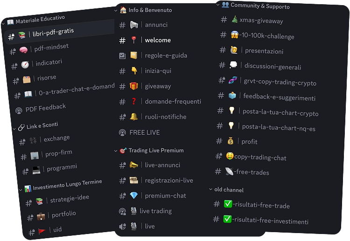Click the bell icon next to ruoli-notifiche
350x241 pixels.
tap(134, 117)
